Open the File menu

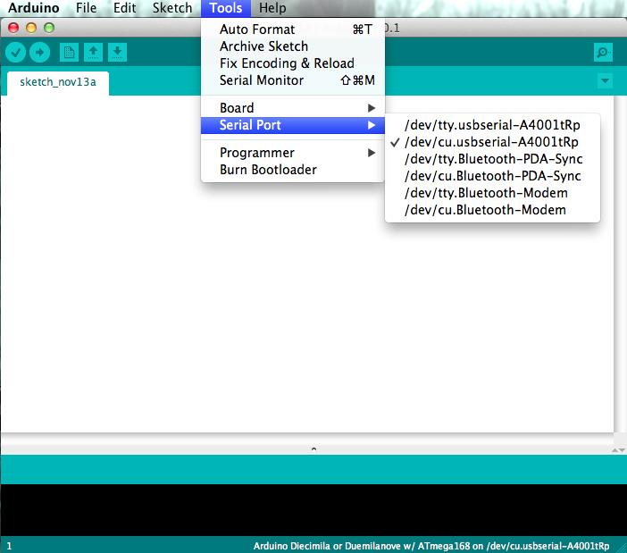tap(86, 8)
